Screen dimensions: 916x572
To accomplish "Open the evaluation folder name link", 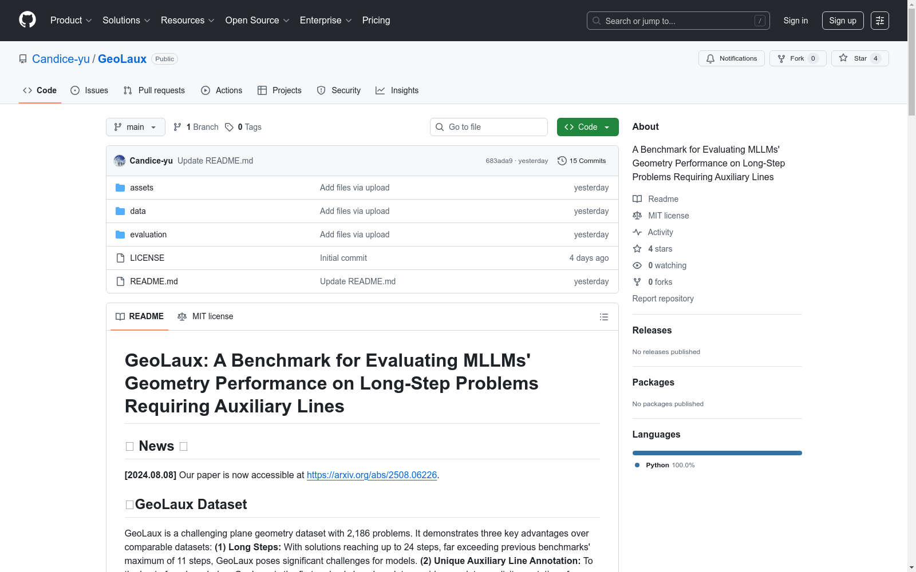I will 148,235.
